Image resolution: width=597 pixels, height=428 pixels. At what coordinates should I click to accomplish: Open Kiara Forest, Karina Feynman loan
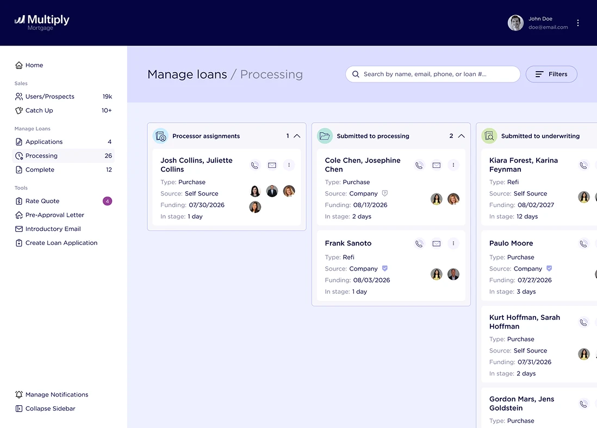point(524,165)
